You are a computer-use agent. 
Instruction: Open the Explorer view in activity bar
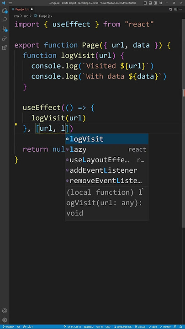click(5, 11)
